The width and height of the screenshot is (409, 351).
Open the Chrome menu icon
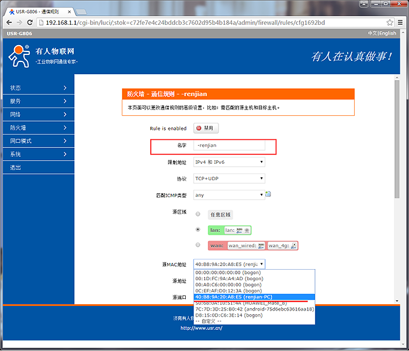pos(400,22)
